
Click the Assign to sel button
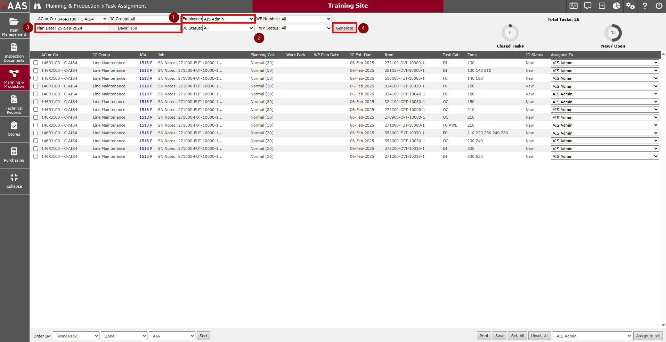(x=648, y=336)
